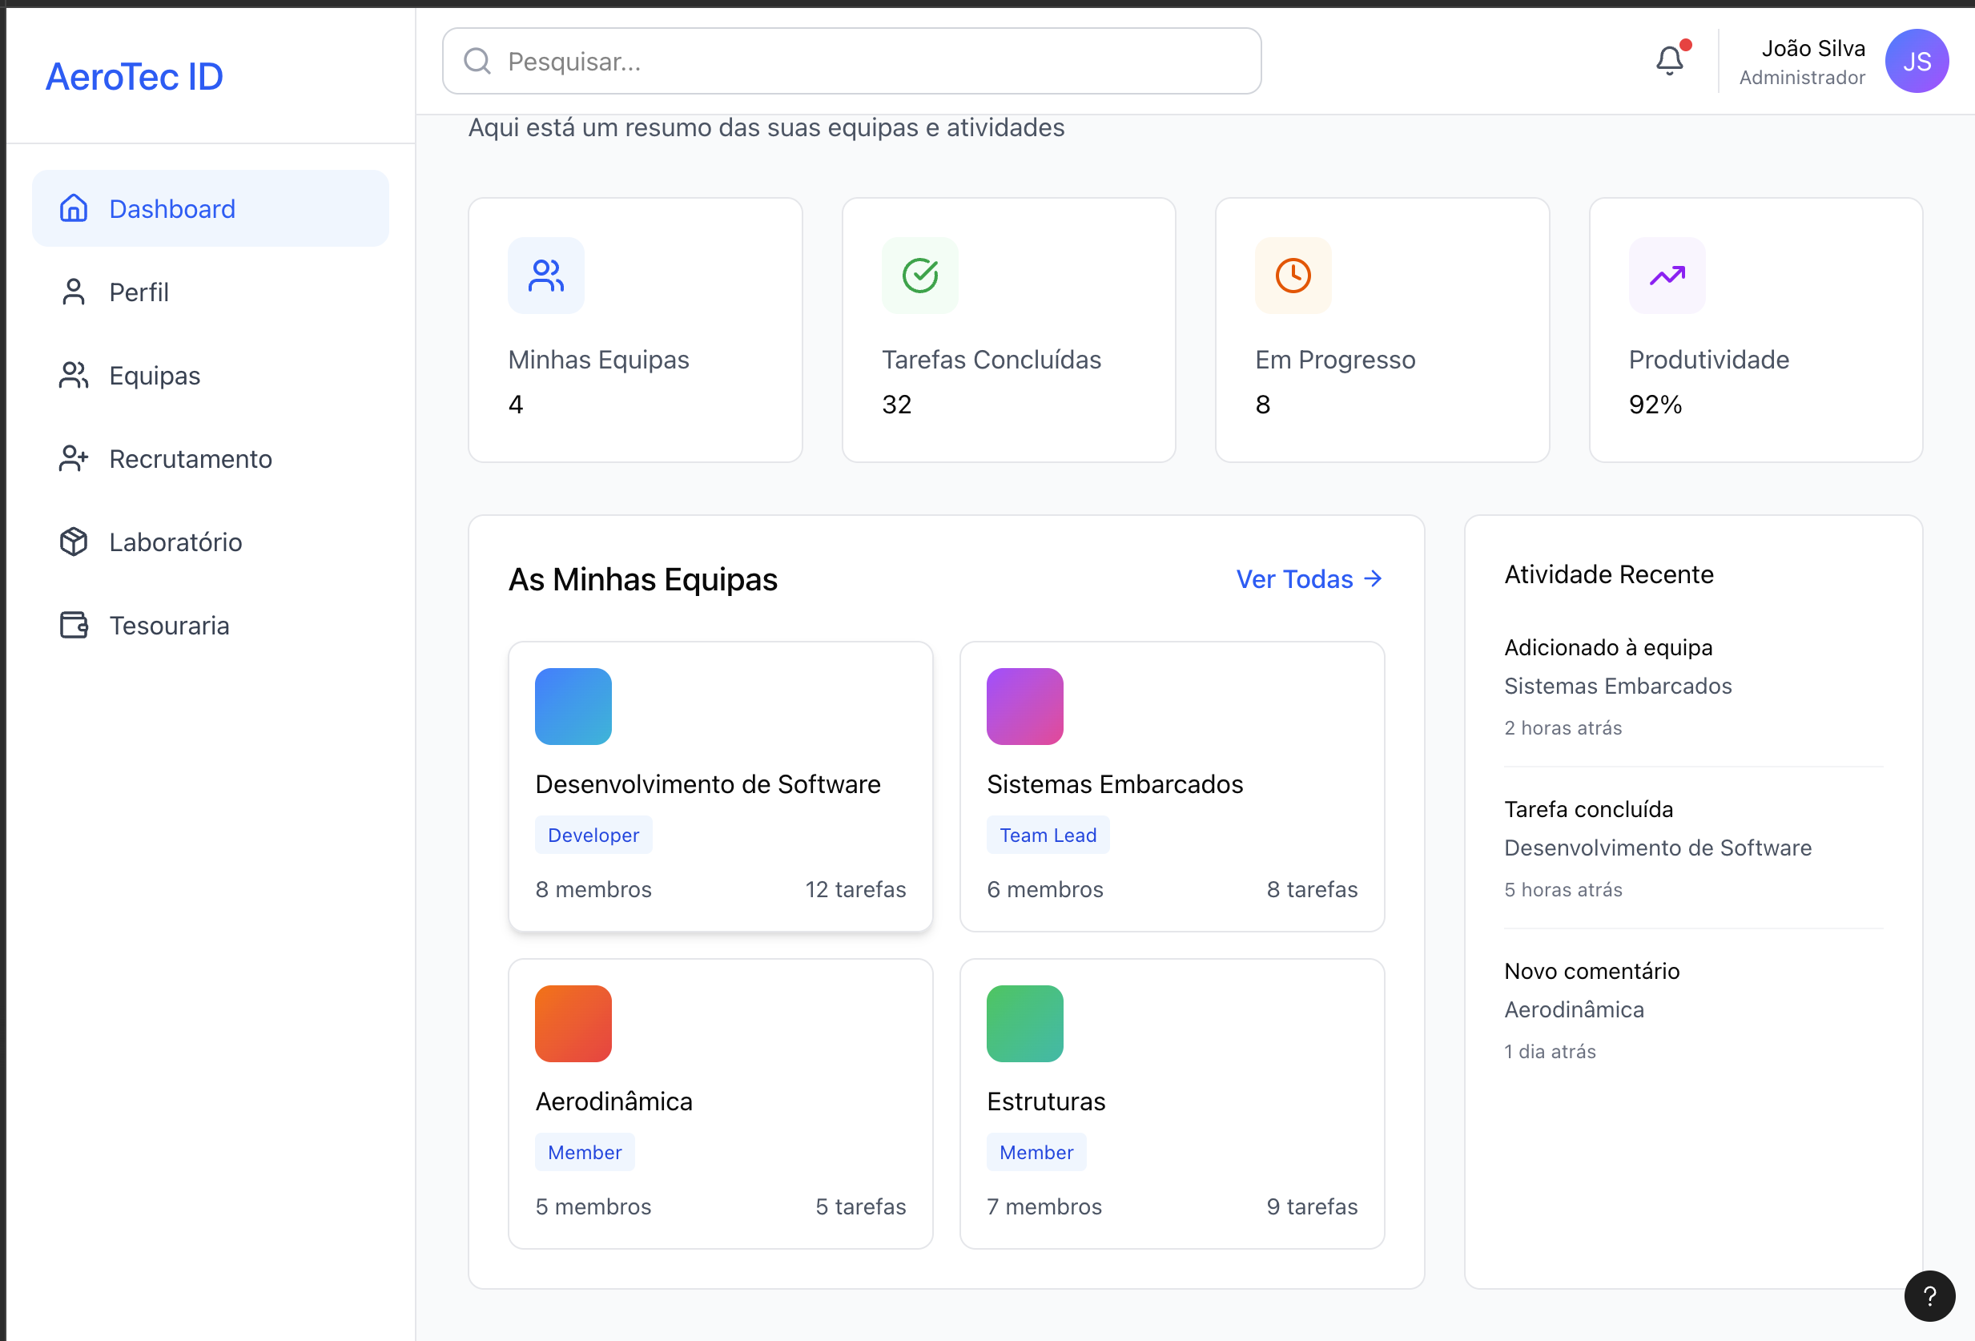The width and height of the screenshot is (1975, 1341).
Task: Click the purple Sistemas Embarcados team swatch
Action: coord(1024,707)
